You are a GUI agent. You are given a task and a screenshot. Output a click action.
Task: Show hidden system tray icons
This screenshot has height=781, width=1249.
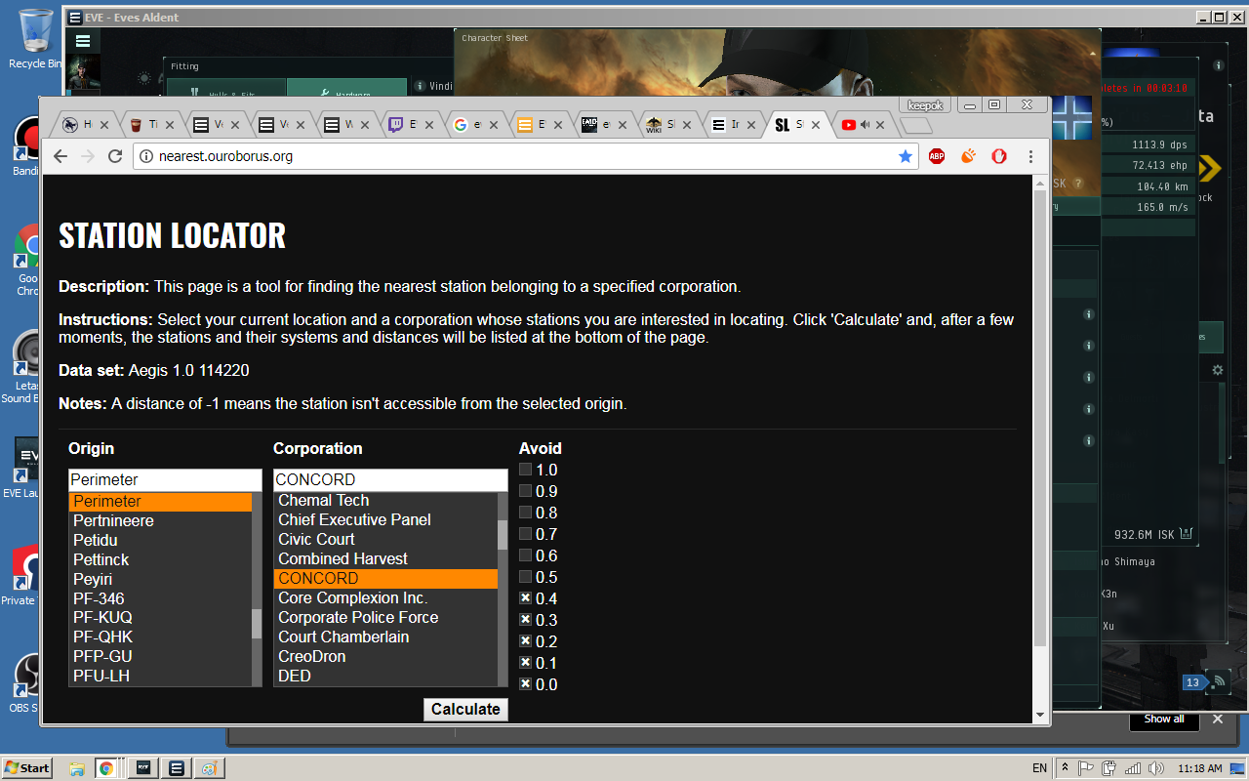[x=1066, y=768]
